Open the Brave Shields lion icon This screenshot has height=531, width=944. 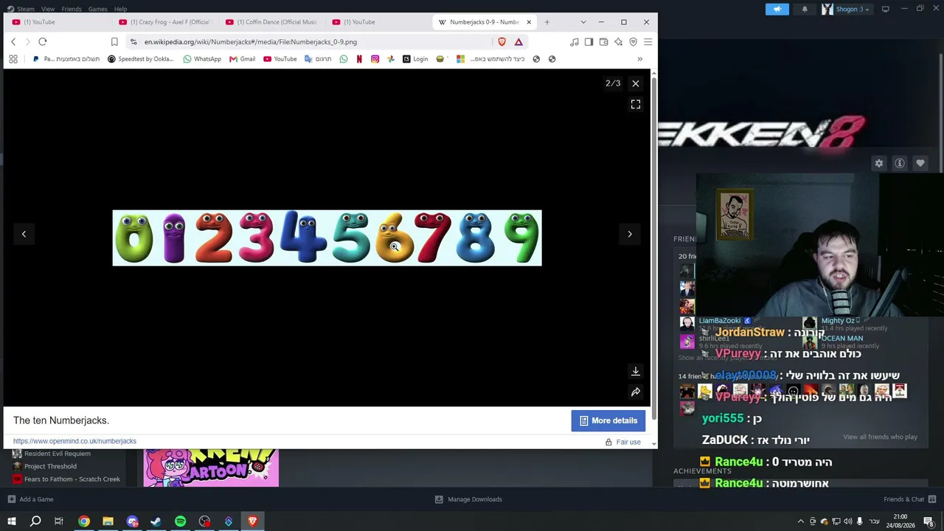point(502,42)
